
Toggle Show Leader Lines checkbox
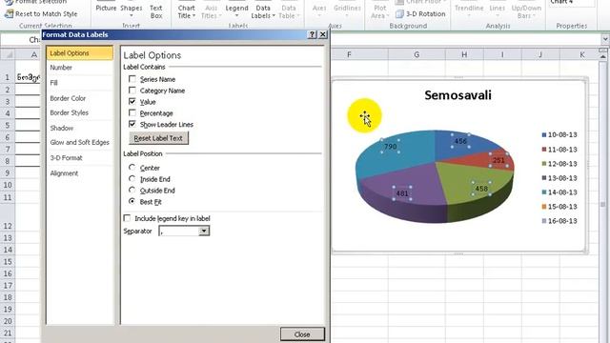coord(132,124)
